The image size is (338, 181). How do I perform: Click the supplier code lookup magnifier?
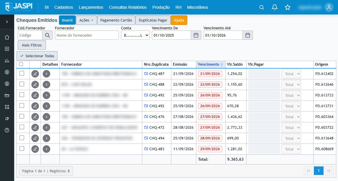pos(47,35)
